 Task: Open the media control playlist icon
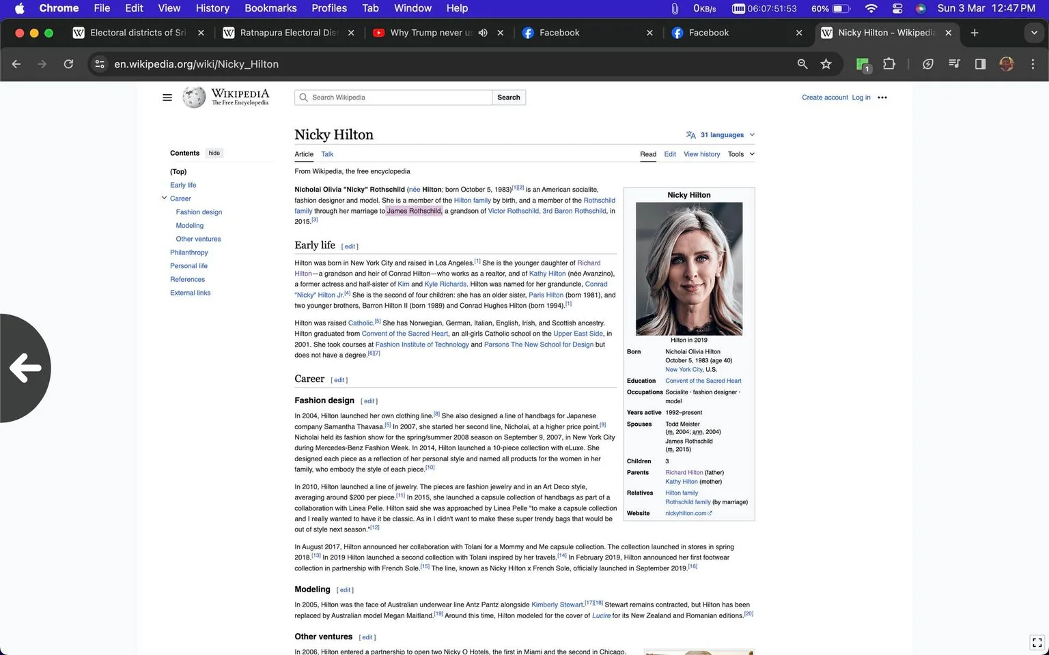[x=954, y=64]
